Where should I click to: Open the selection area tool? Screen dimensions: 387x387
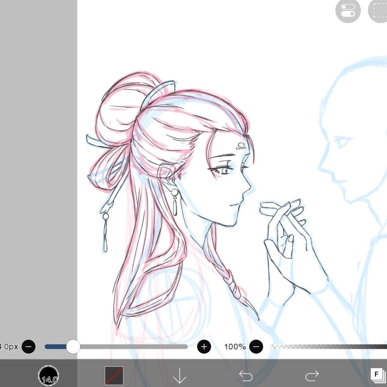click(378, 10)
